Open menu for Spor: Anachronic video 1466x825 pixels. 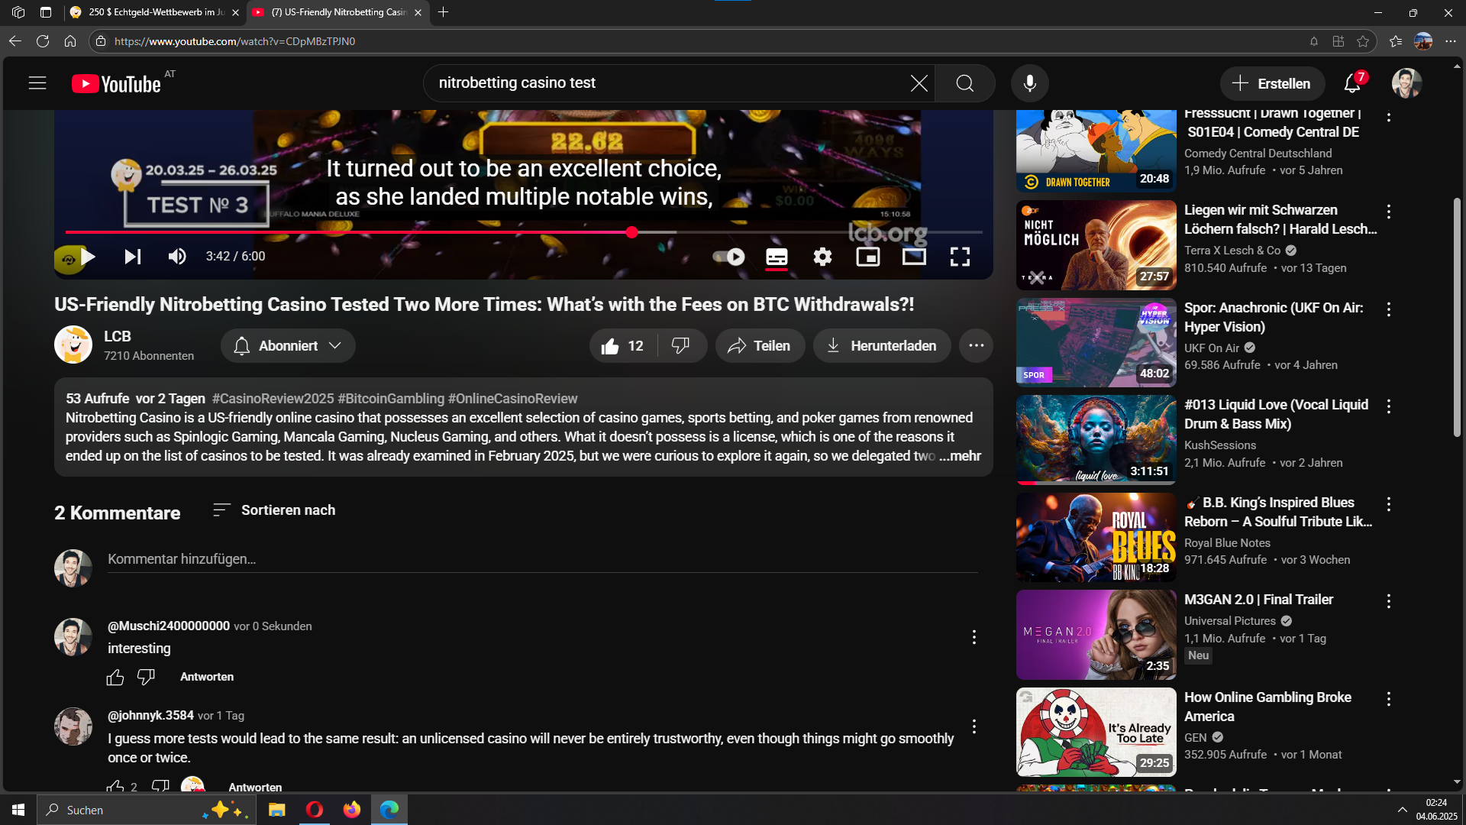coord(1388,309)
